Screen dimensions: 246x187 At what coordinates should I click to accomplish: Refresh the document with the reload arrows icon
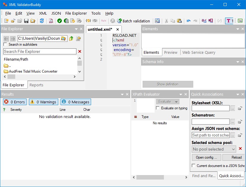click(x=41, y=21)
